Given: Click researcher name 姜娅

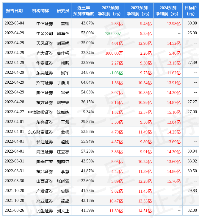Looking at the screenshot, I should tap(65, 24).
